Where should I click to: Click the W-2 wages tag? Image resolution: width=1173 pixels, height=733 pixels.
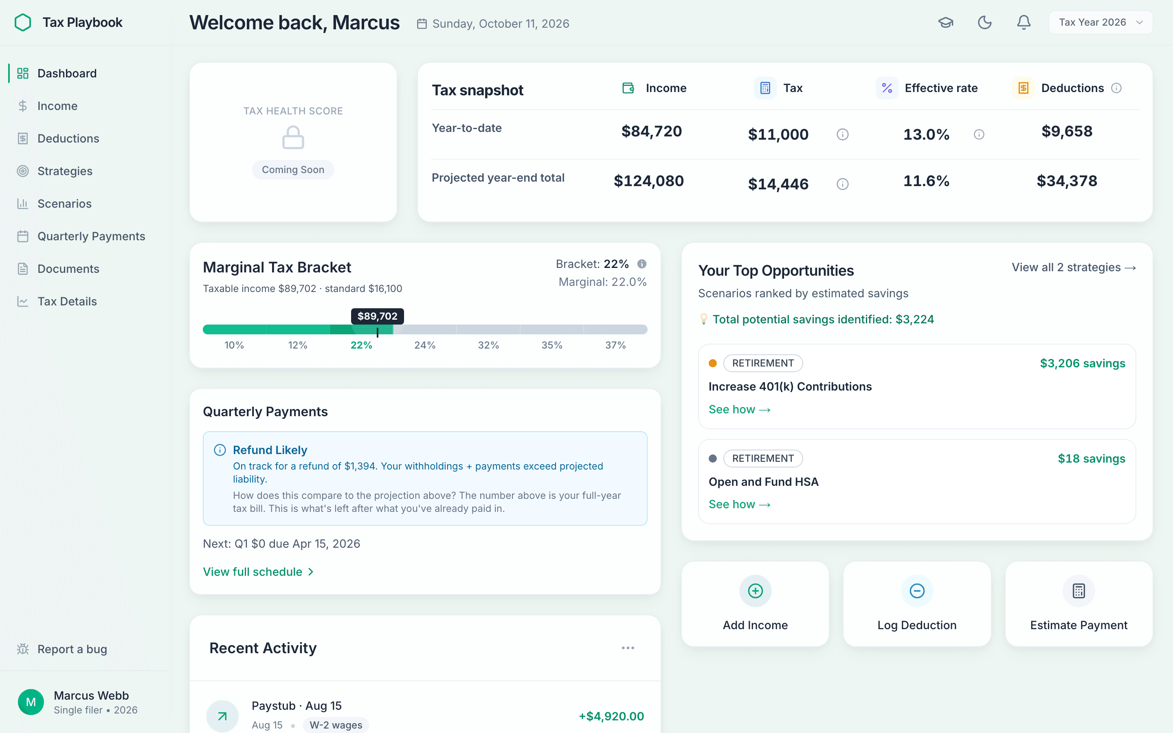[336, 725]
